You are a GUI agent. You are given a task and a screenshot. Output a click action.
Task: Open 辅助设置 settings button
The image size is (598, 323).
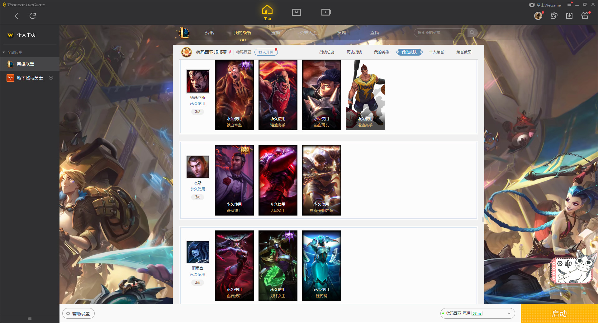click(x=78, y=314)
